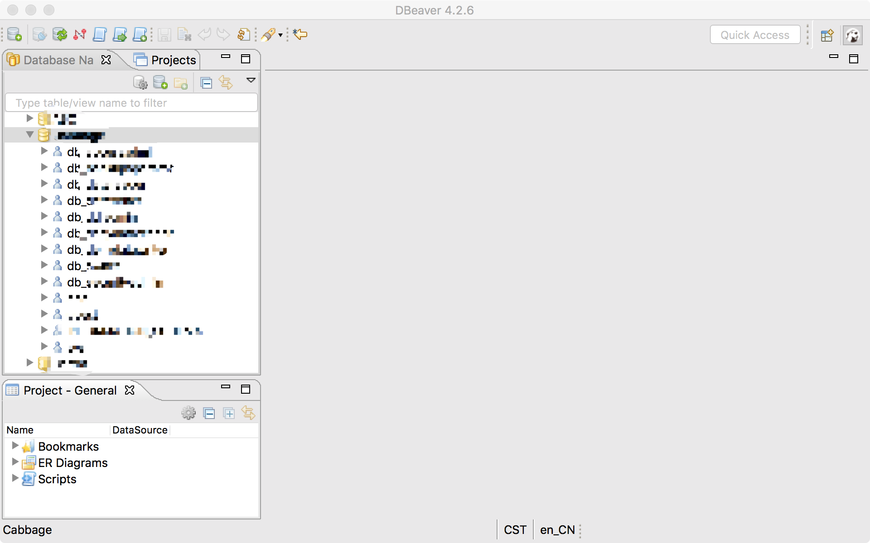The image size is (870, 543).
Task: Click the Revert file icon in toolbar
Action: pyautogui.click(x=244, y=34)
